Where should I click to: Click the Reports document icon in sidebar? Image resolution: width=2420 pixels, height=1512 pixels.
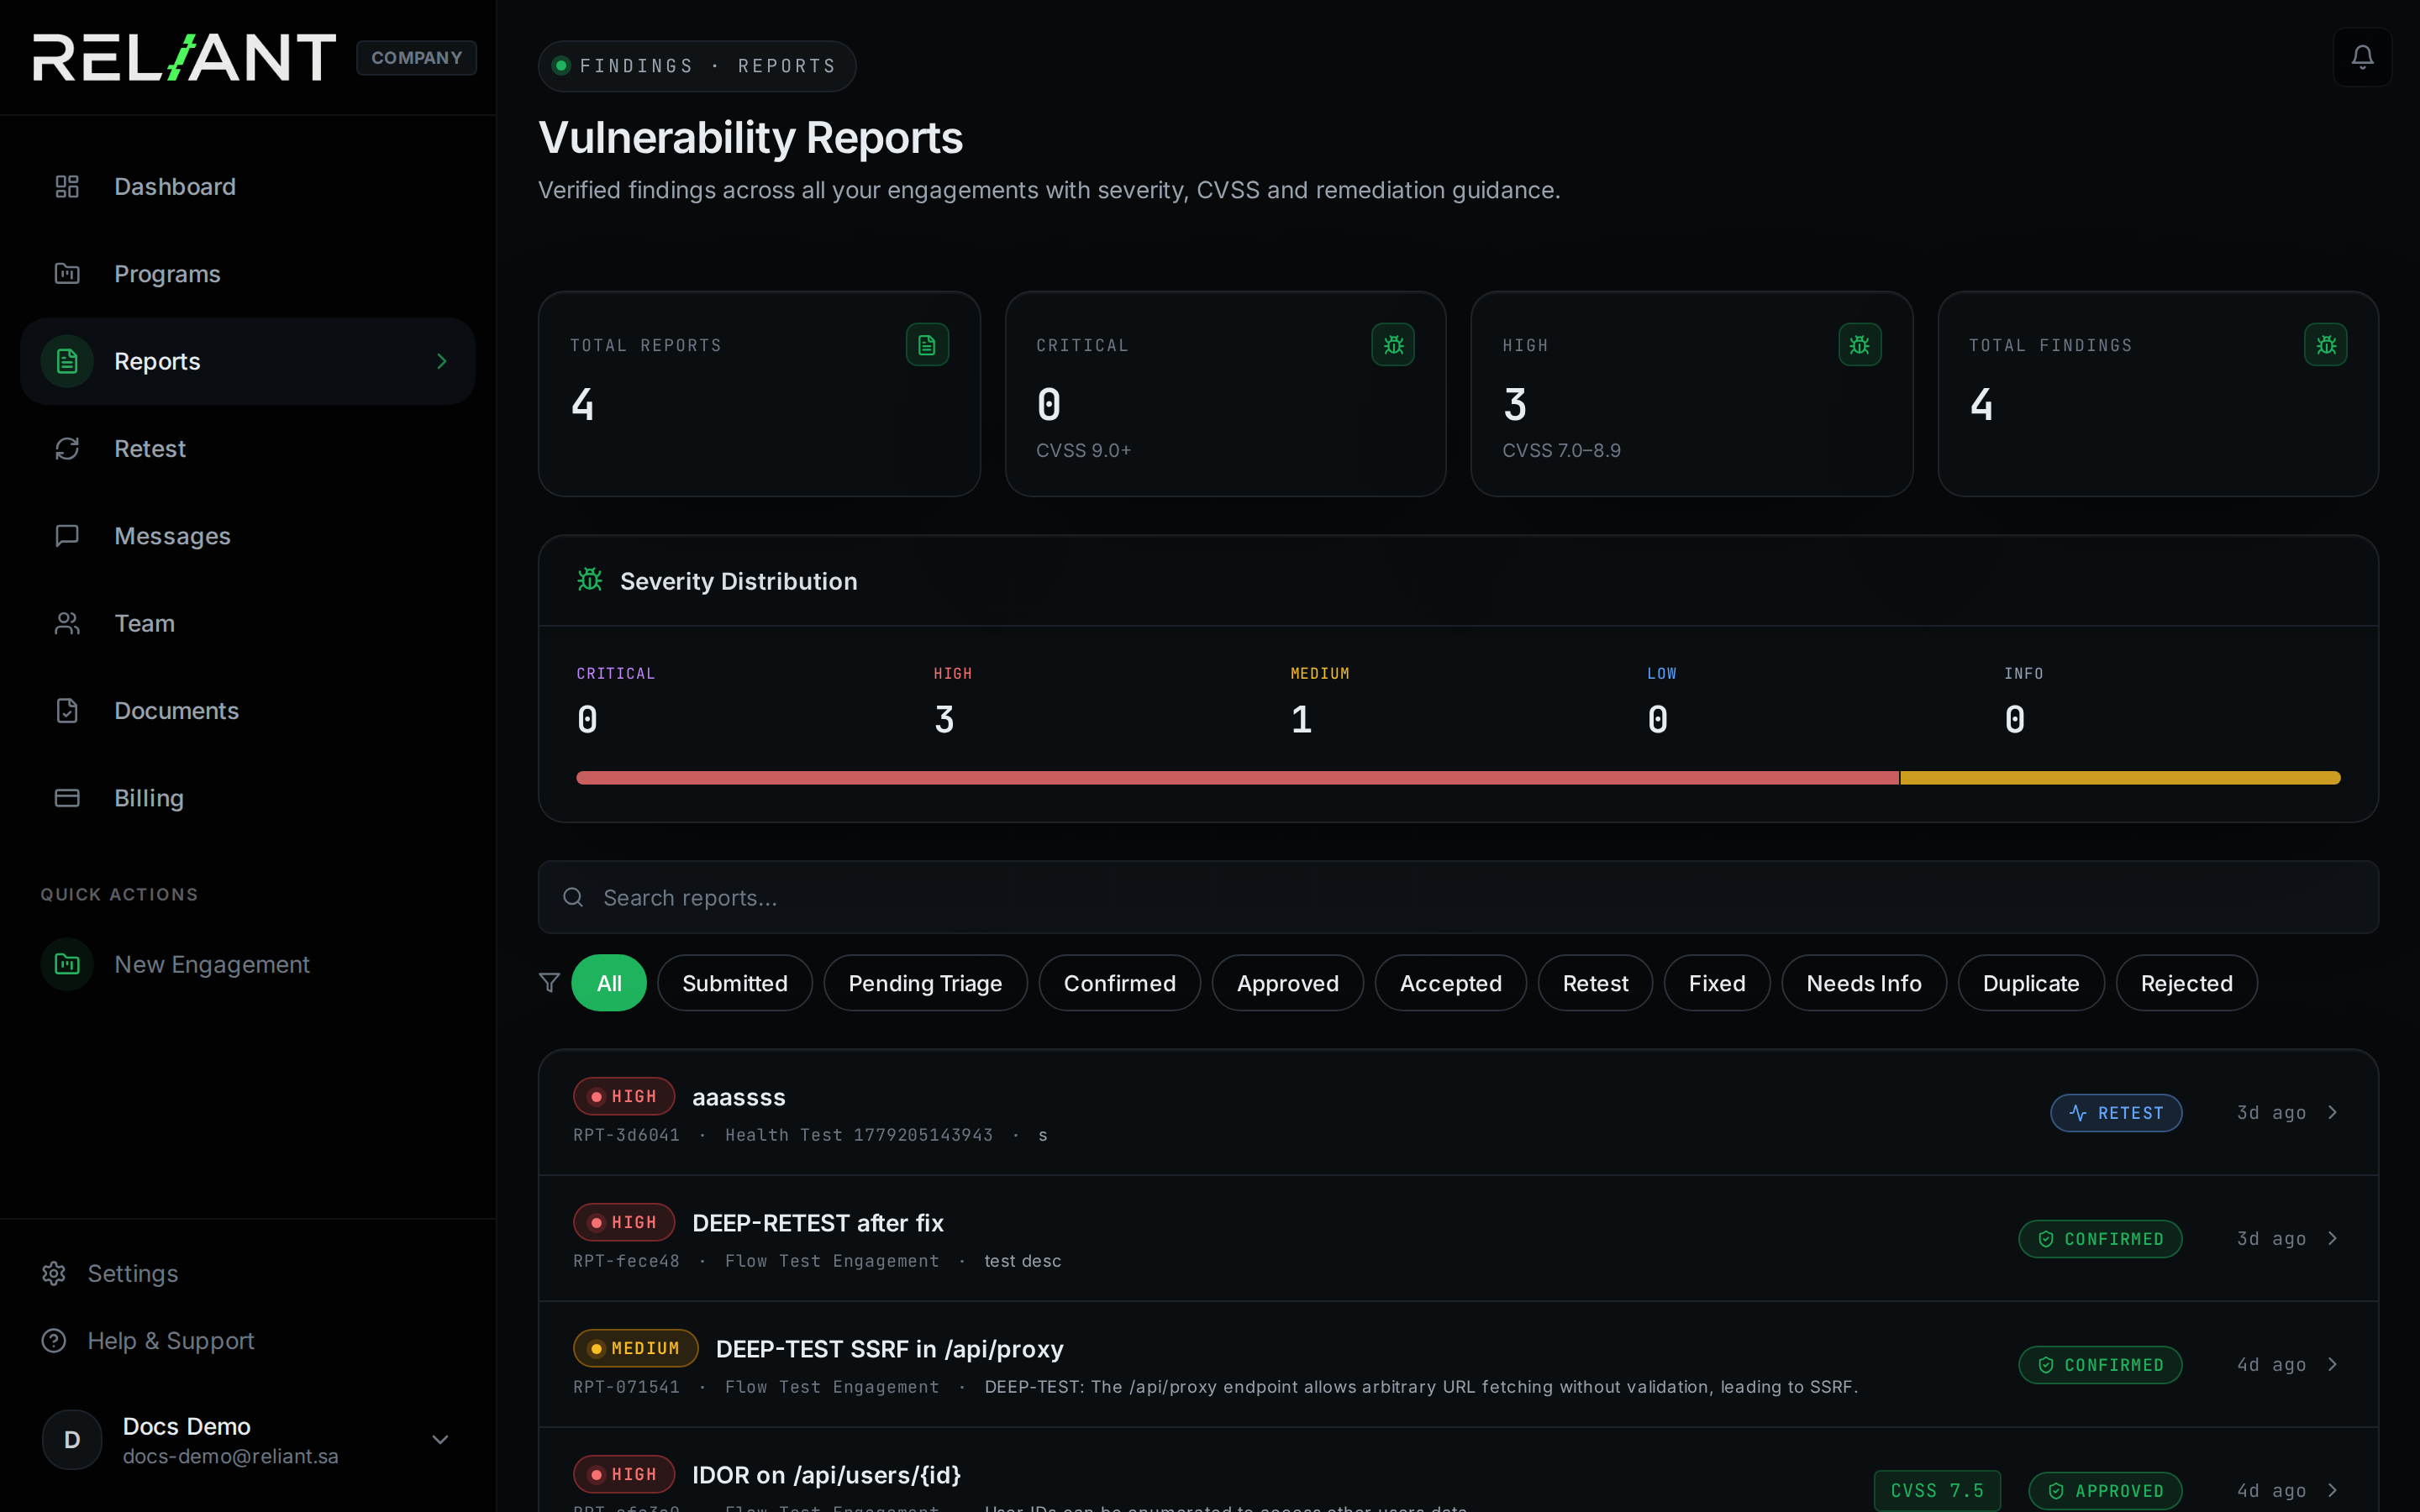pyautogui.click(x=67, y=361)
